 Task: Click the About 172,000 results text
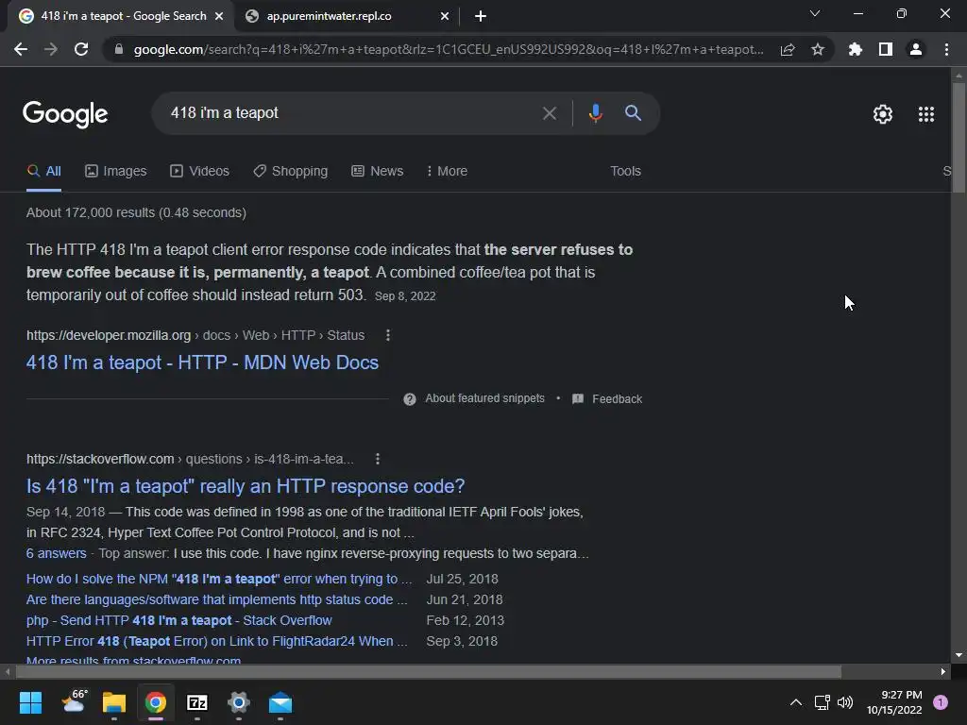(x=136, y=212)
